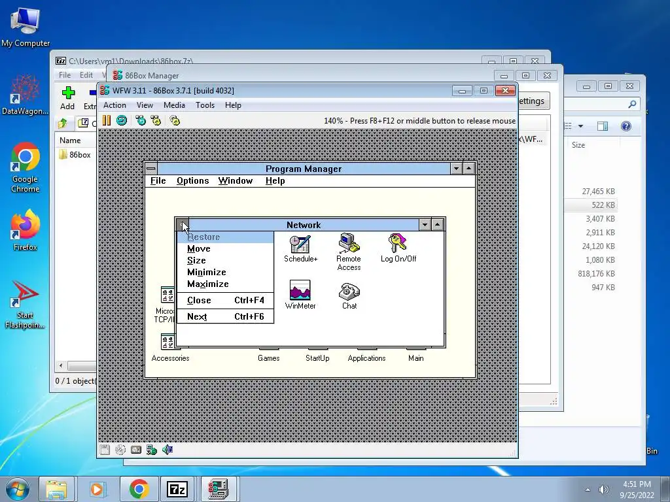Click the CD-ROM status bar icon
The width and height of the screenshot is (670, 502).
point(120,450)
